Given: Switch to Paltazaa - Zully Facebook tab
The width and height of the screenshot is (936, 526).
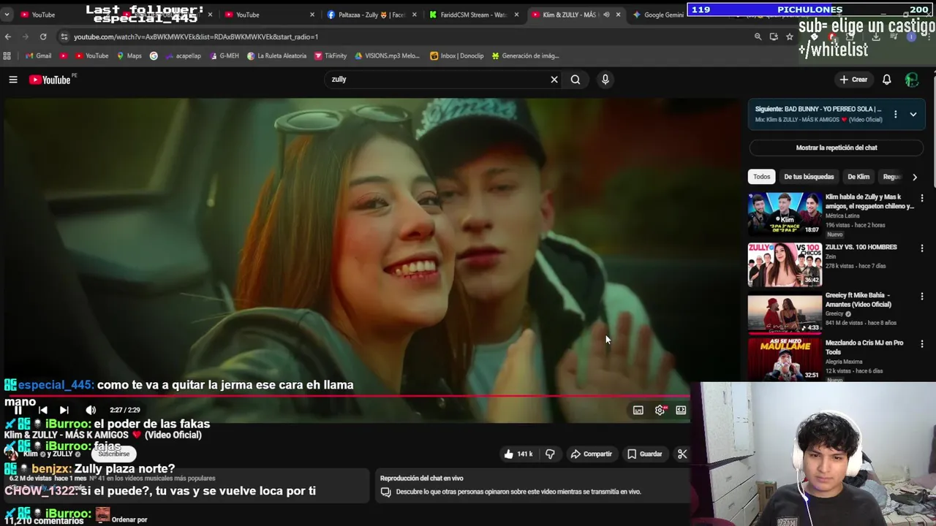Looking at the screenshot, I should pos(371,15).
